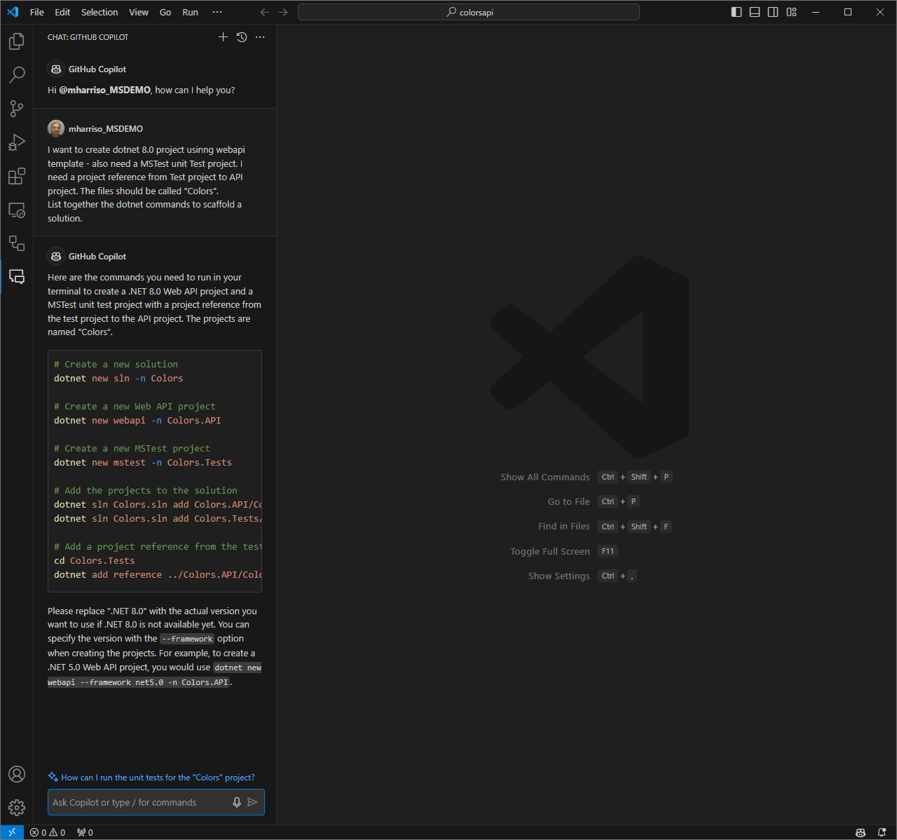Click the remote window indicator in status bar
897x840 pixels.
point(12,832)
